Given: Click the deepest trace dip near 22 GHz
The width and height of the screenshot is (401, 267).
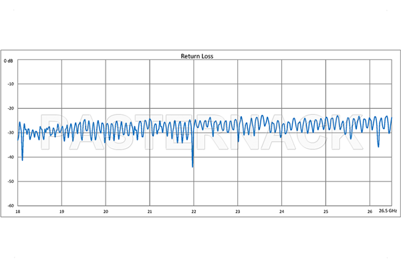Looking at the screenshot, I should [192, 166].
